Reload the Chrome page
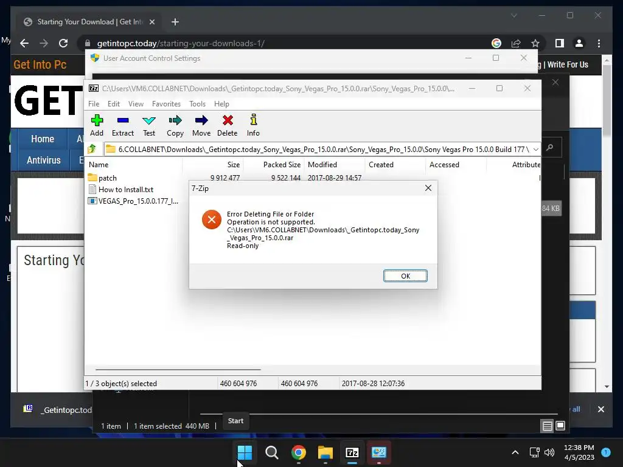 click(x=63, y=43)
